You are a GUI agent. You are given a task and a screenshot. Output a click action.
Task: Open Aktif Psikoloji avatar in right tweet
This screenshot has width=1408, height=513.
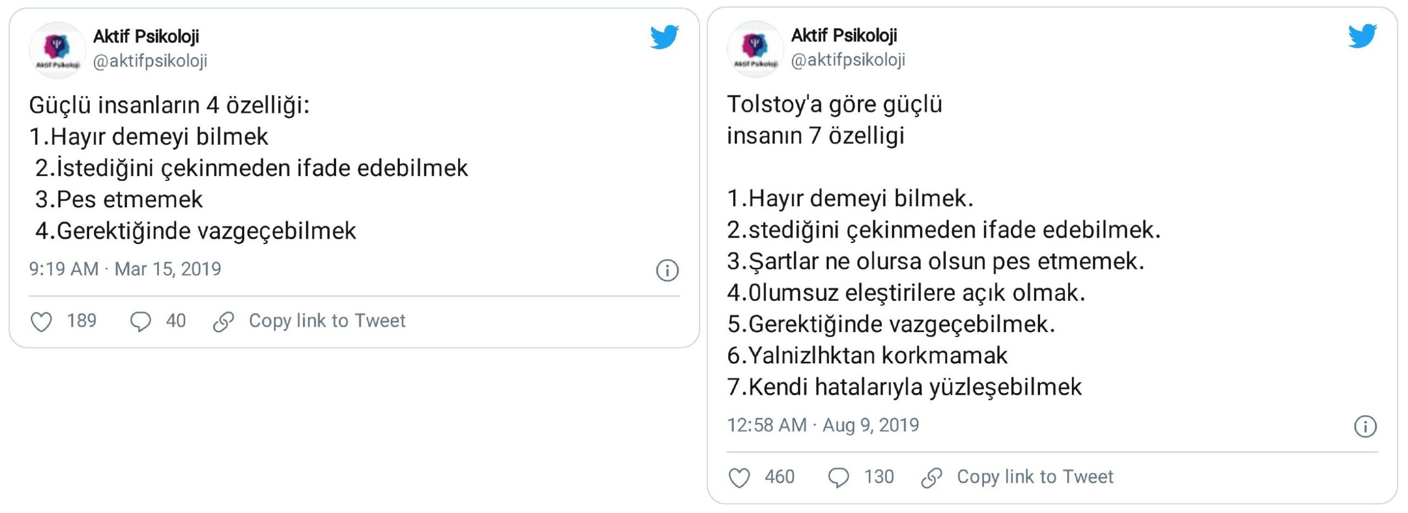click(755, 49)
